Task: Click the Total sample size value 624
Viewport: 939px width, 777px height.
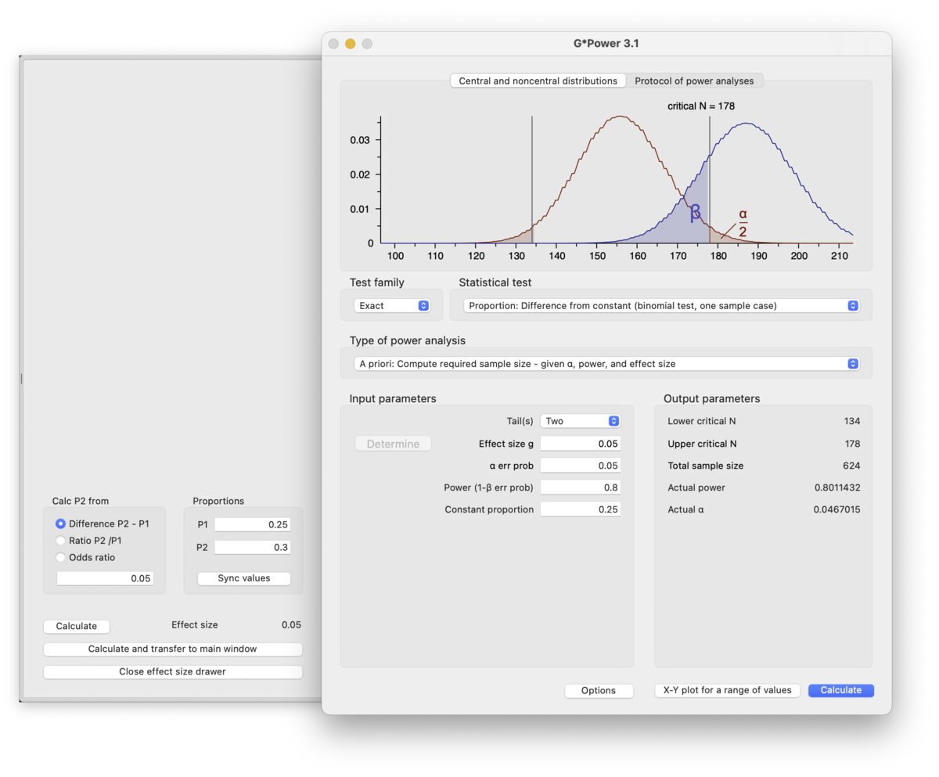Action: tap(851, 466)
